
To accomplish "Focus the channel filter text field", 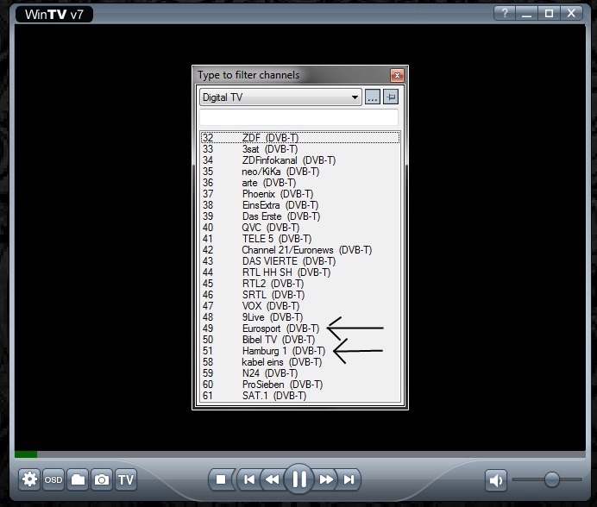I will 298,117.
